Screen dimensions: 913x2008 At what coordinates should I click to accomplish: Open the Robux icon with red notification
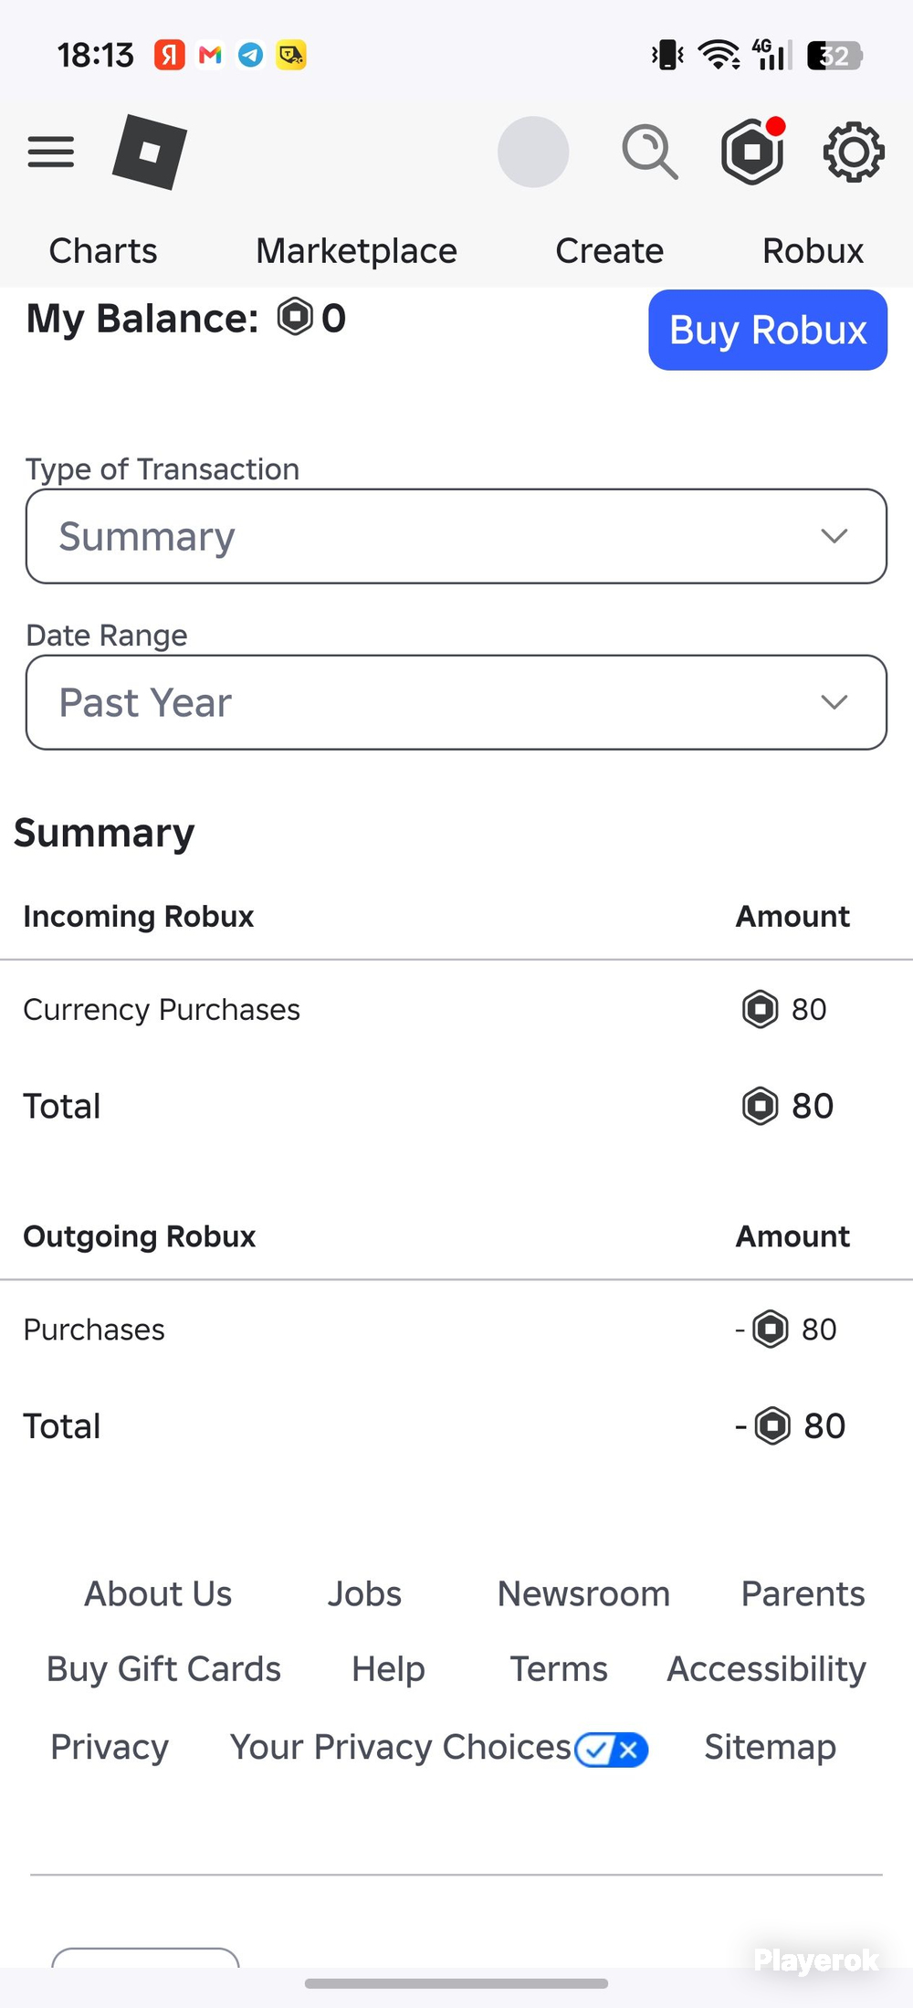753,151
